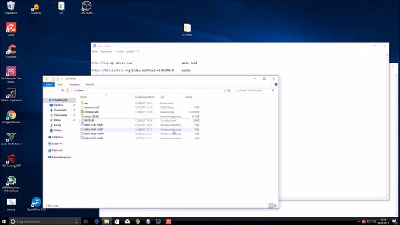Open Netzwerk in the navigation pane
400x225 pixels.
click(x=57, y=151)
